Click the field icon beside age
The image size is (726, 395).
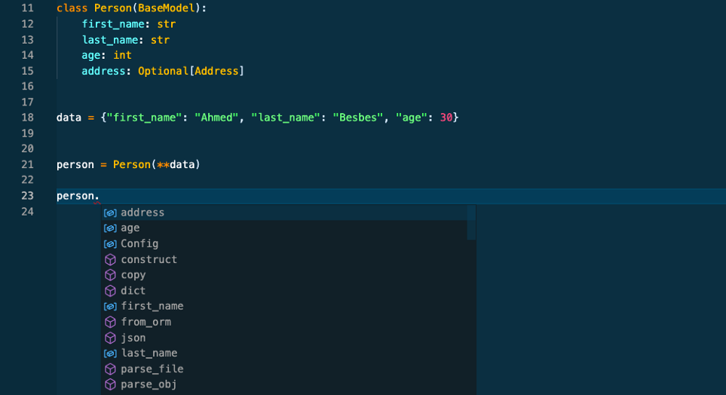point(110,228)
